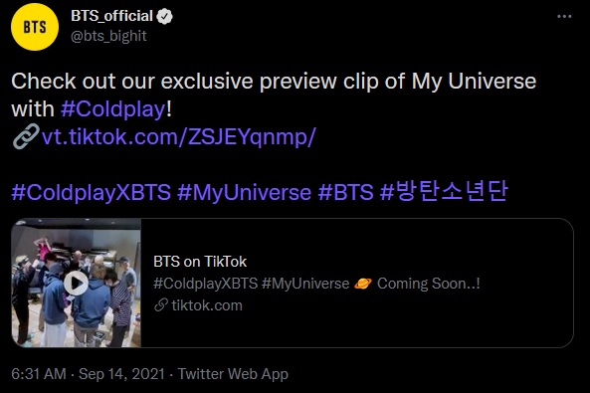
Task: Open the #방탄소년단 hashtag
Action: coord(444,191)
